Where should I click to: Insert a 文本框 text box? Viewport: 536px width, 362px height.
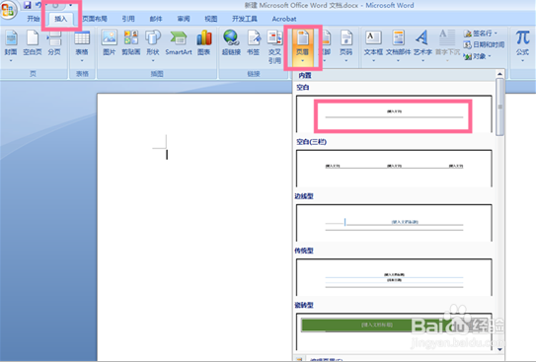[x=373, y=46]
